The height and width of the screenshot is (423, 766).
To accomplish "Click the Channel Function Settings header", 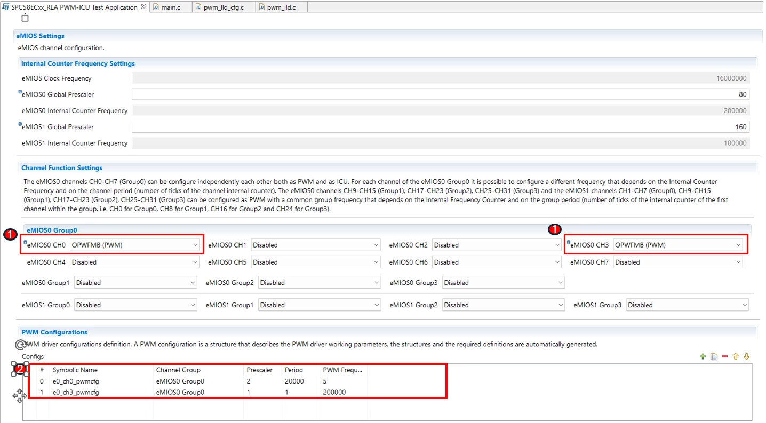I will pyautogui.click(x=62, y=167).
